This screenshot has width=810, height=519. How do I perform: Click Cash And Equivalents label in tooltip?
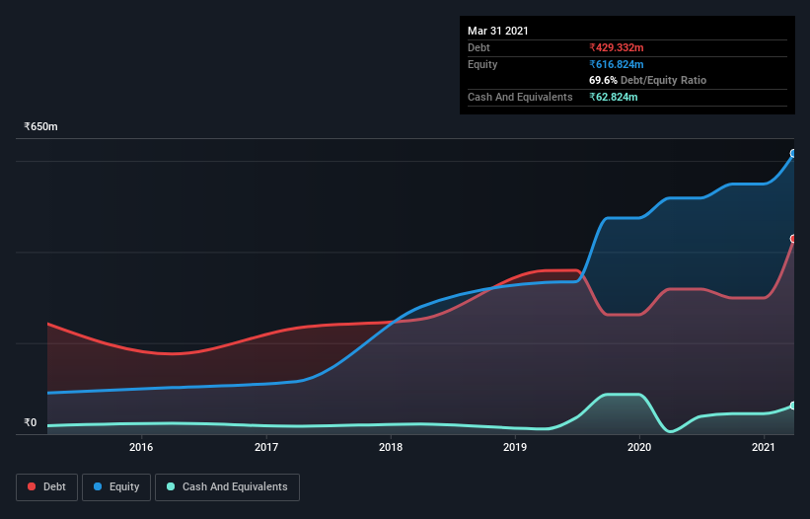coord(520,97)
